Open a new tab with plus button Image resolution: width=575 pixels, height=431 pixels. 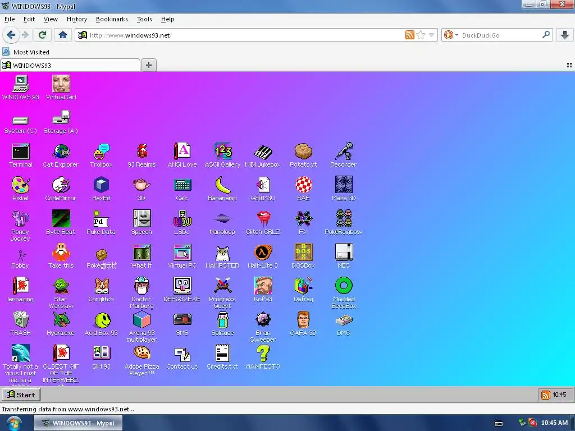(x=148, y=65)
